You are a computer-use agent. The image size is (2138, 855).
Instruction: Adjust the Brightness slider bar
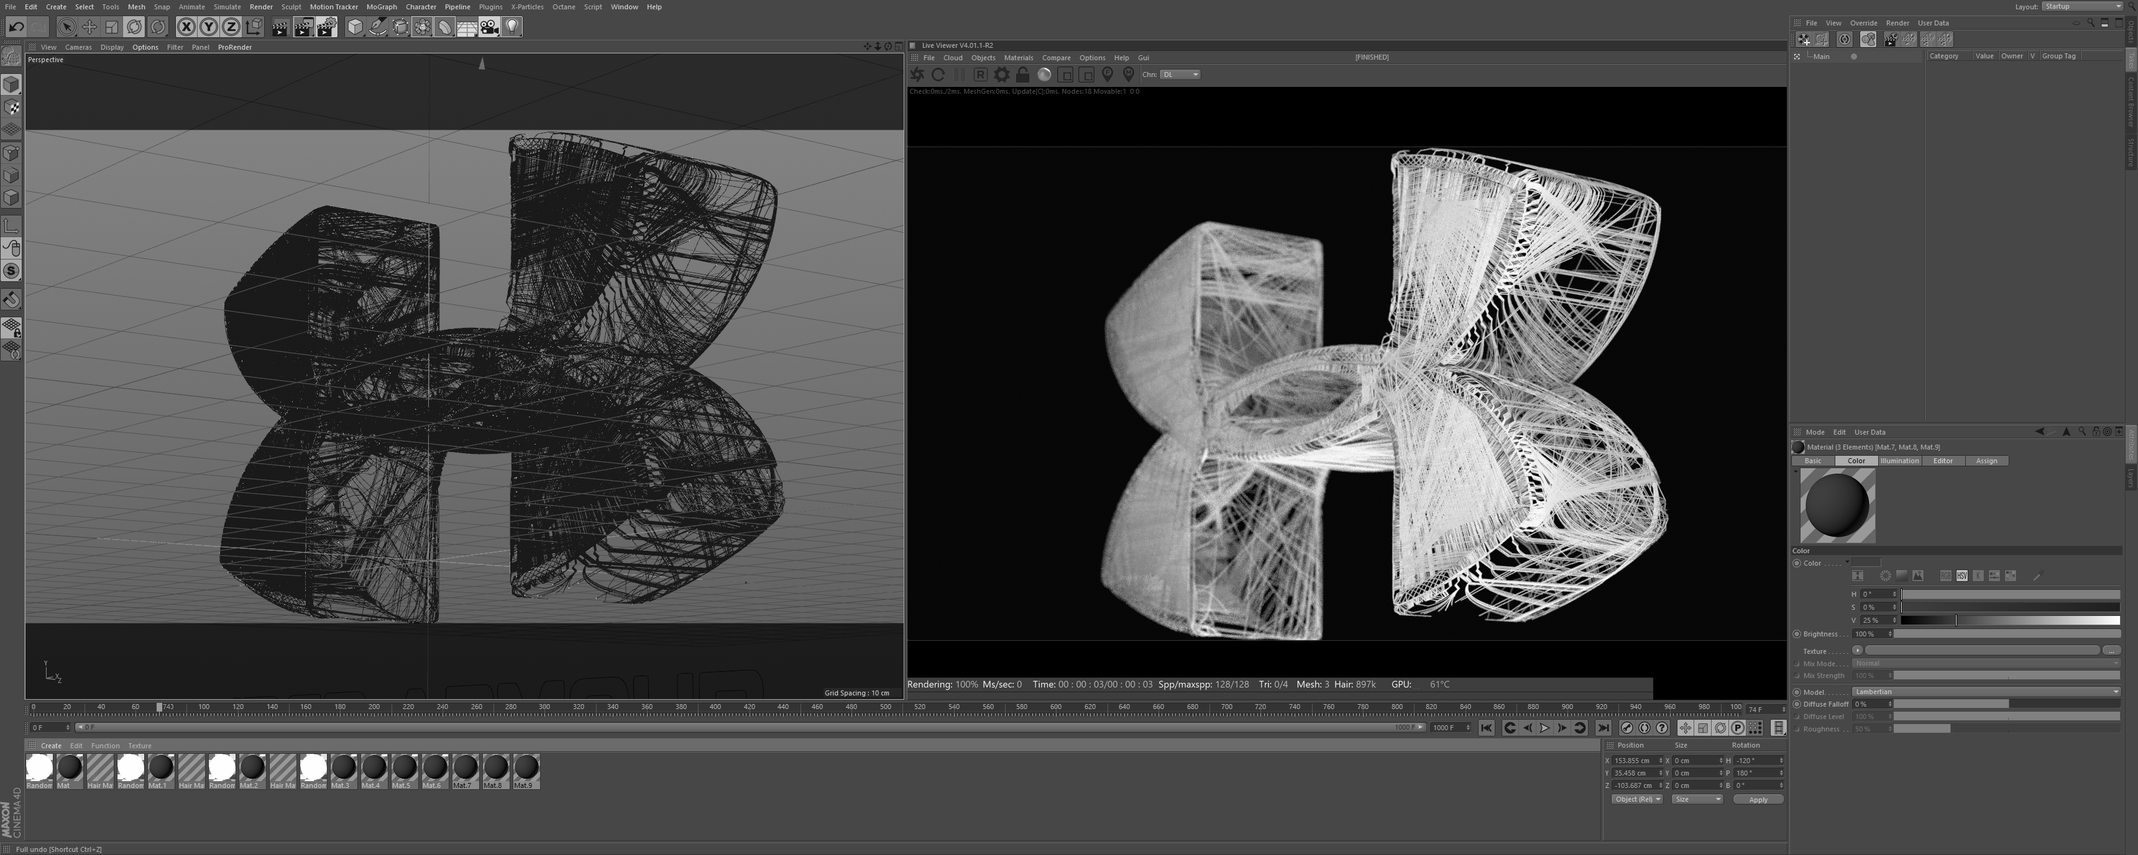pyautogui.click(x=2006, y=633)
